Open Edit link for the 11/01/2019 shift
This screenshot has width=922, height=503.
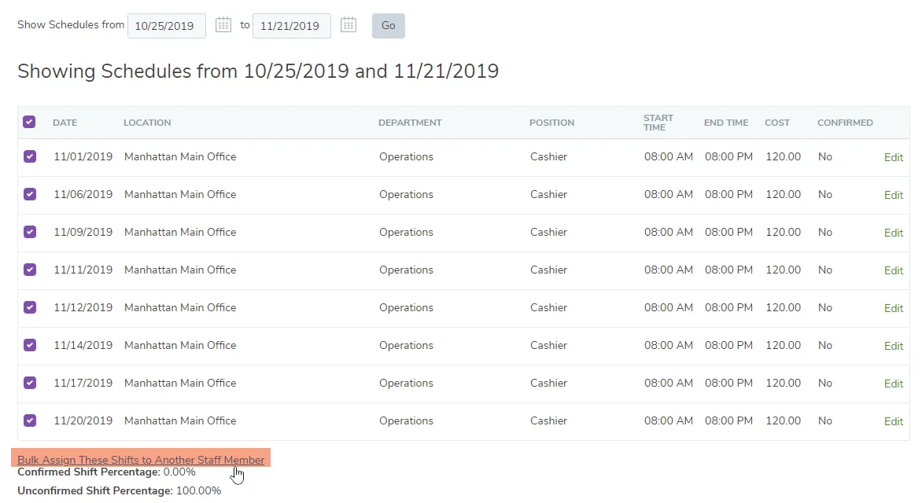pos(893,157)
